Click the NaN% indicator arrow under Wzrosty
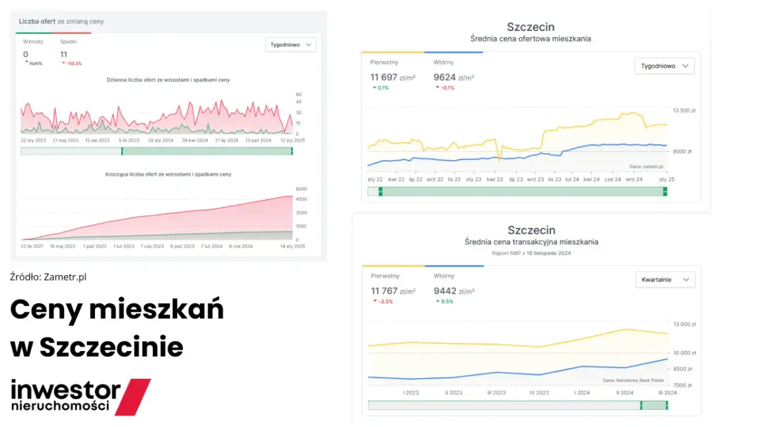This screenshot has width=760, height=427. [26, 63]
